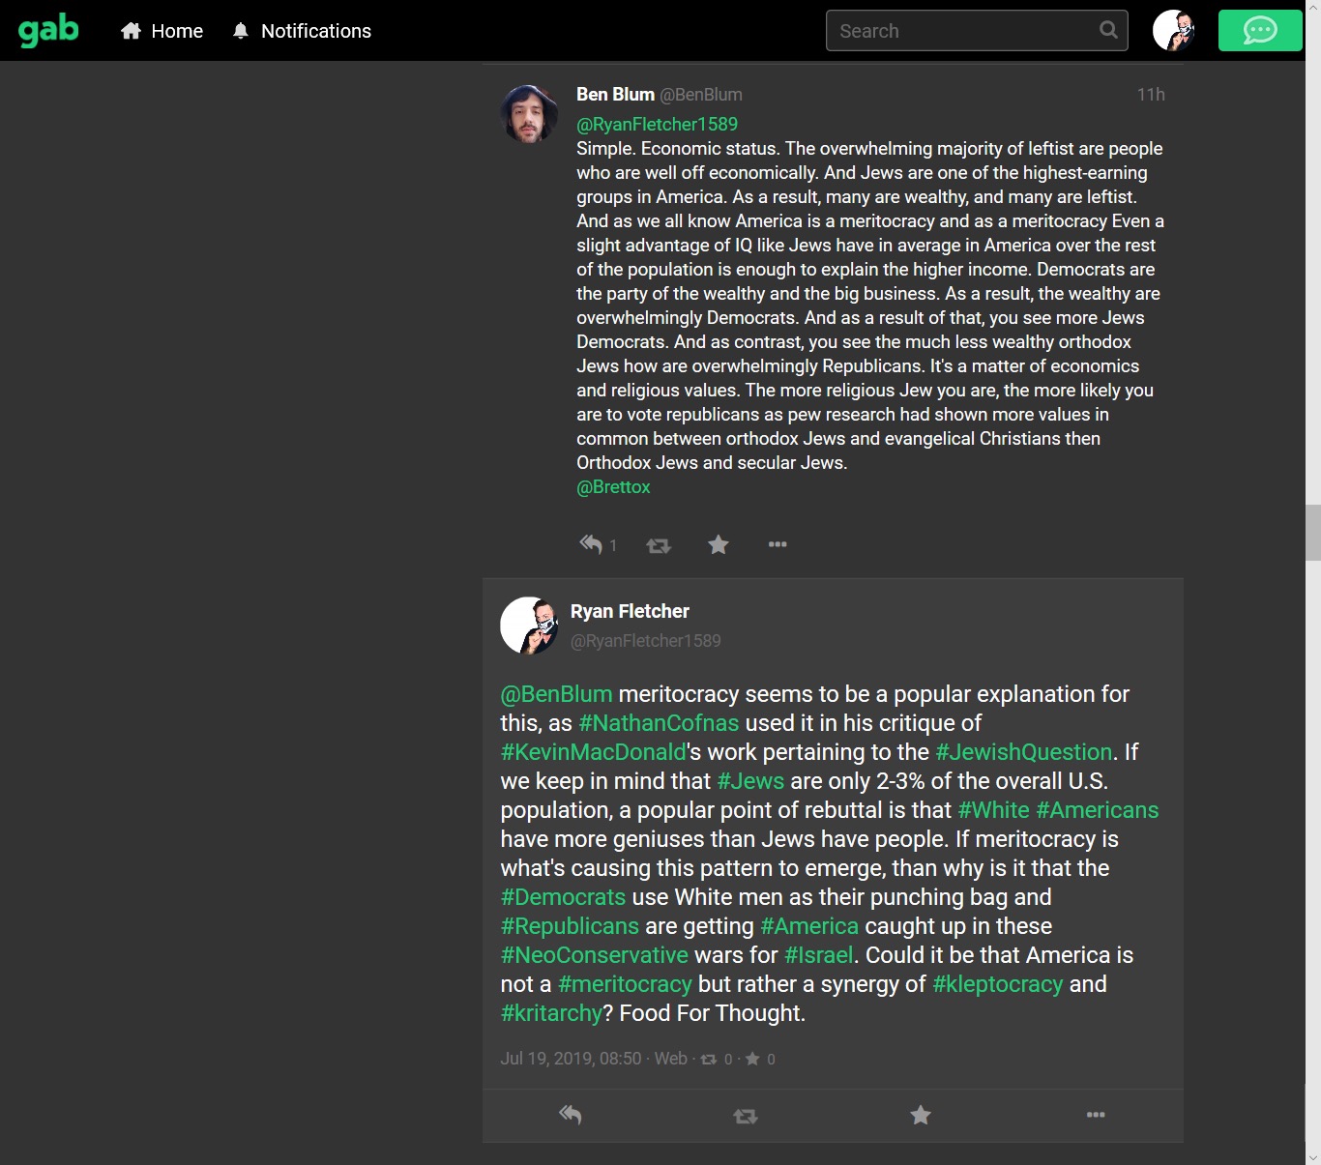Open the #kleptocracy hashtag
Image resolution: width=1321 pixels, height=1165 pixels.
tap(997, 984)
